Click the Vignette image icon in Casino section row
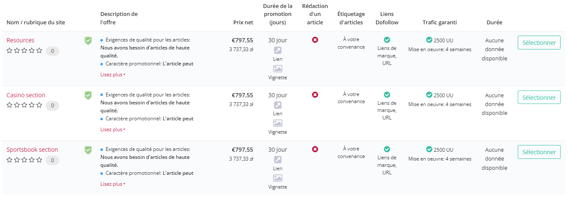569x197 pixels. point(278,123)
